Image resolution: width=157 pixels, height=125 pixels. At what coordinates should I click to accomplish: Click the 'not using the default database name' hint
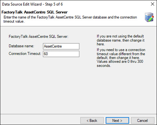click(x=121, y=40)
